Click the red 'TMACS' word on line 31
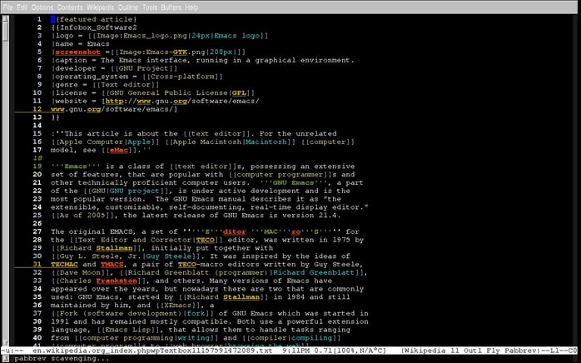This screenshot has height=363, width=581. tap(112, 264)
